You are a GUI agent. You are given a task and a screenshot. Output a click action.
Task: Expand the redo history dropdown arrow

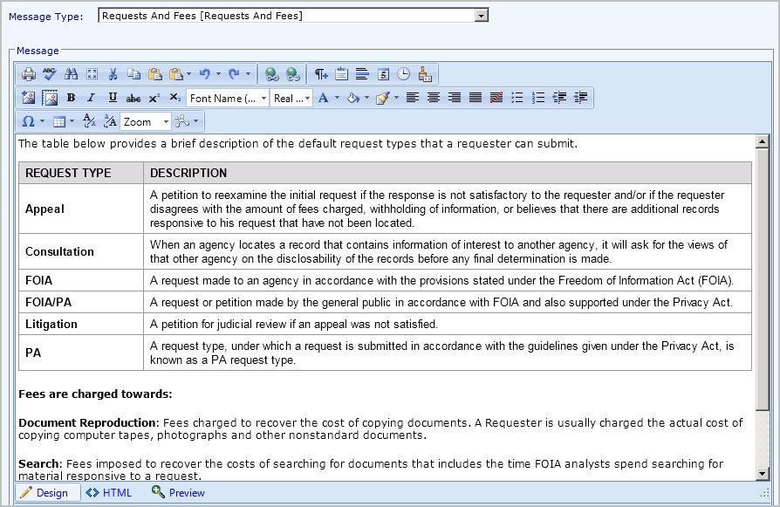(x=248, y=74)
